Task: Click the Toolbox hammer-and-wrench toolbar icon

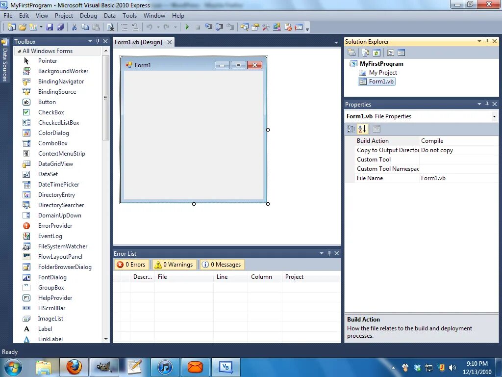Action: point(266,27)
